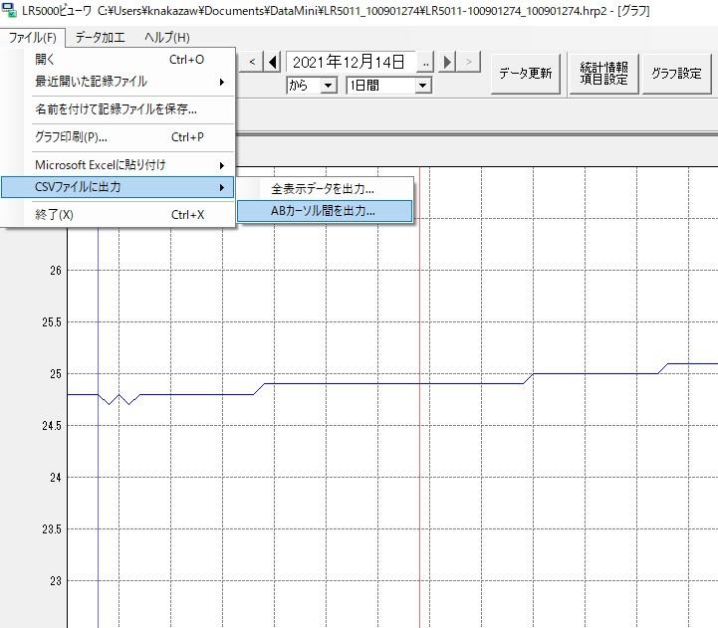This screenshot has height=628, width=718.
Task: Click the '<' step-back button
Action: [x=253, y=63]
